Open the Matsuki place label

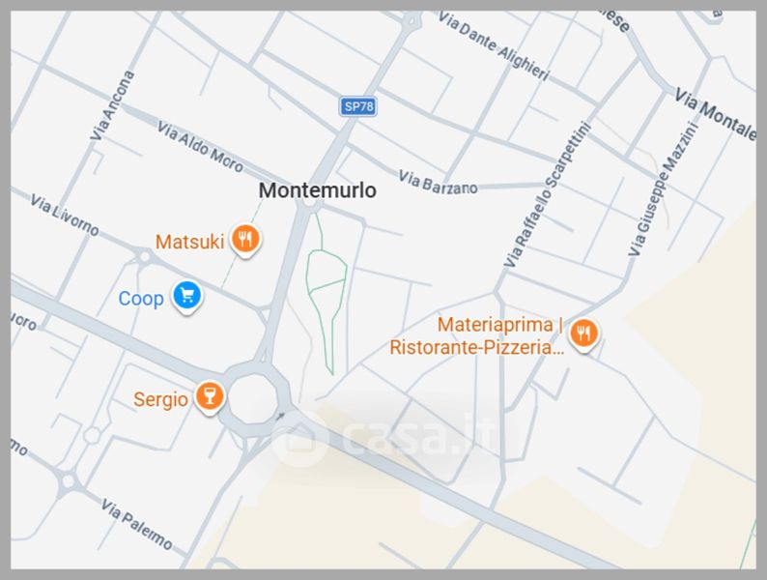click(x=189, y=242)
